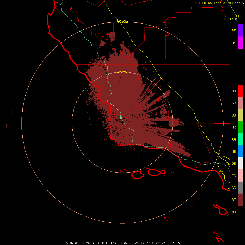Click the RA legend label

tap(234, 140)
